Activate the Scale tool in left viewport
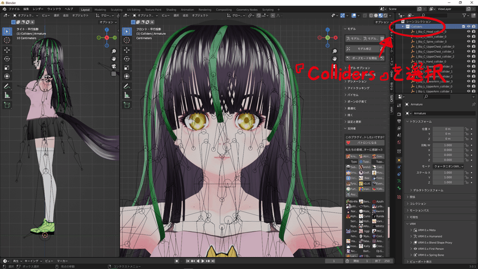This screenshot has height=269, width=478. 7,68
